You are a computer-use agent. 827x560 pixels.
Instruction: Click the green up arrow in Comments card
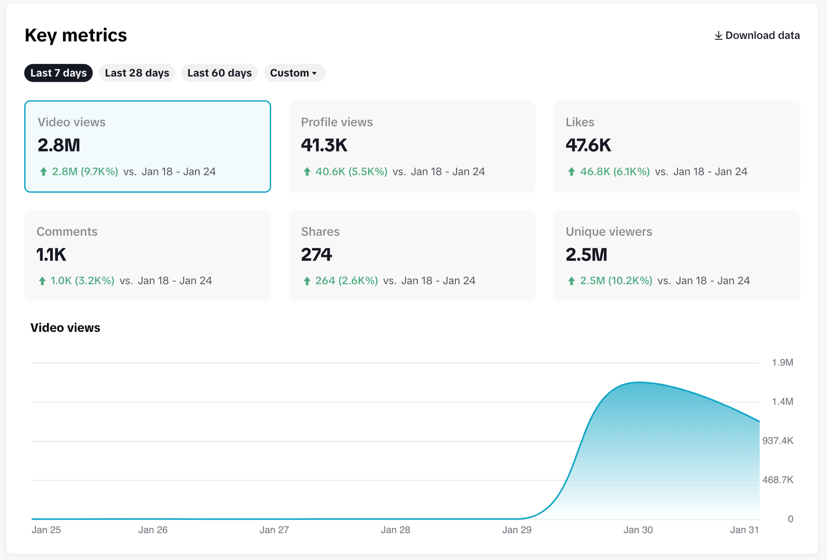42,281
